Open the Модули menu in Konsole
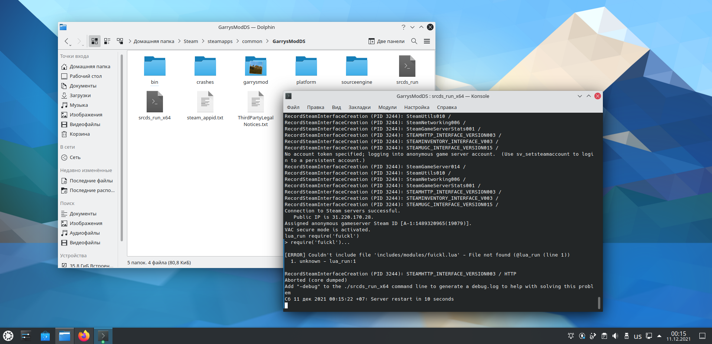712x344 pixels. 387,107
